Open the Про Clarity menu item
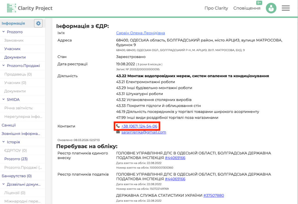Viewport: 298px width, 204px height. [216, 8]
